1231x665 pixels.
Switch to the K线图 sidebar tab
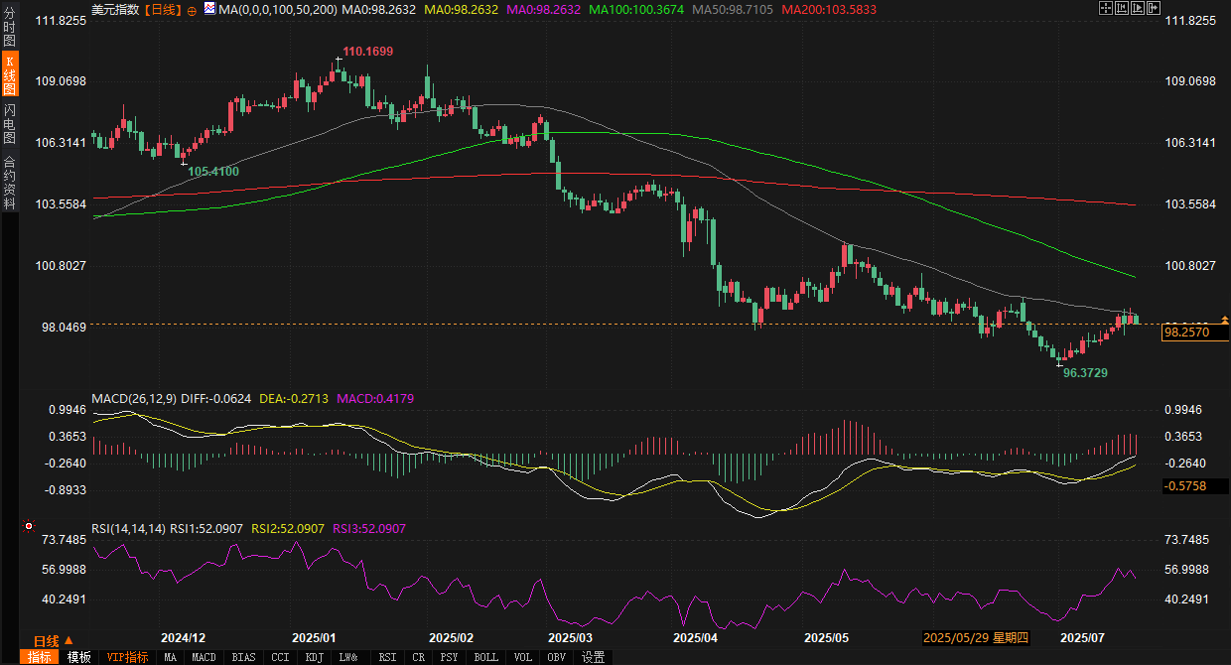pyautogui.click(x=9, y=75)
